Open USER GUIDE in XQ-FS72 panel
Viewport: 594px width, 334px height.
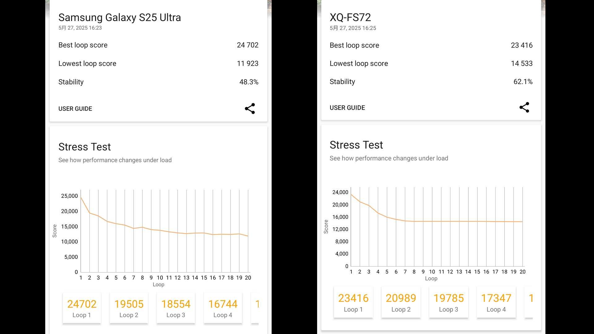pyautogui.click(x=347, y=108)
